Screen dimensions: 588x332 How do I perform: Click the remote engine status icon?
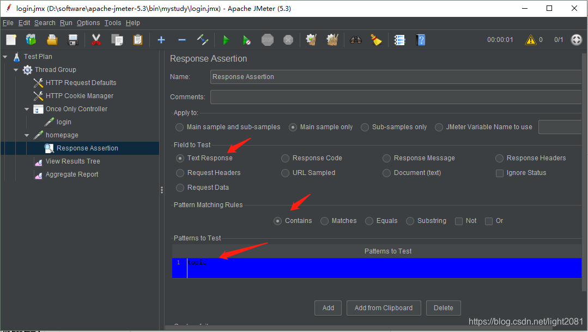point(577,40)
